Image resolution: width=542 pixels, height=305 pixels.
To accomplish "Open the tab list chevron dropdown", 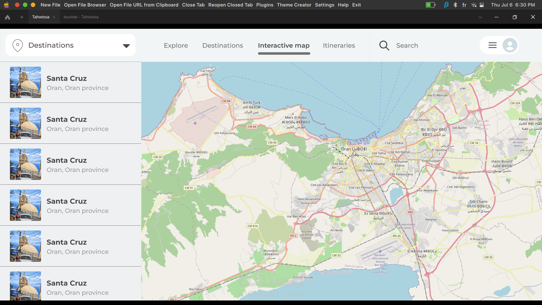I will [480, 17].
